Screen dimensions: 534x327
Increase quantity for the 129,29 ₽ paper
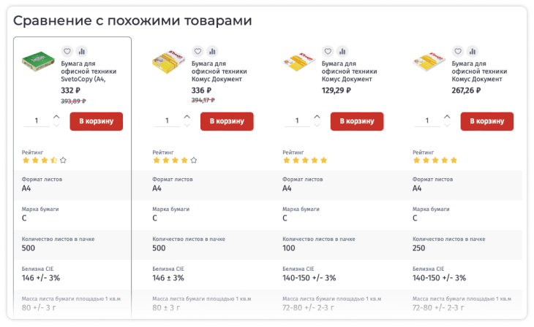(317, 117)
